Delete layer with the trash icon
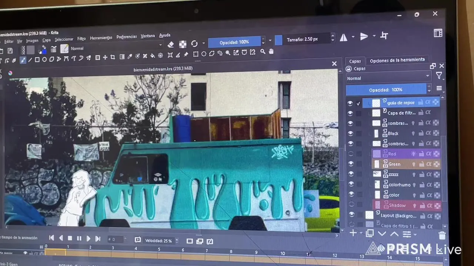 [442, 235]
